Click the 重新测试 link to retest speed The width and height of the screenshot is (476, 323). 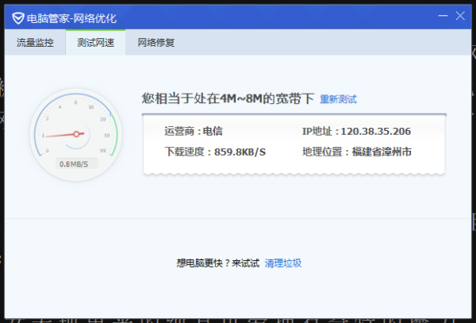coord(338,99)
